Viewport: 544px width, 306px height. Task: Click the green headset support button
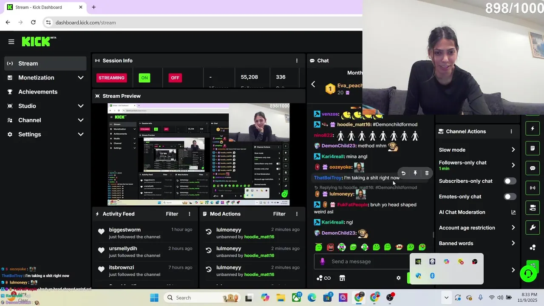528,274
